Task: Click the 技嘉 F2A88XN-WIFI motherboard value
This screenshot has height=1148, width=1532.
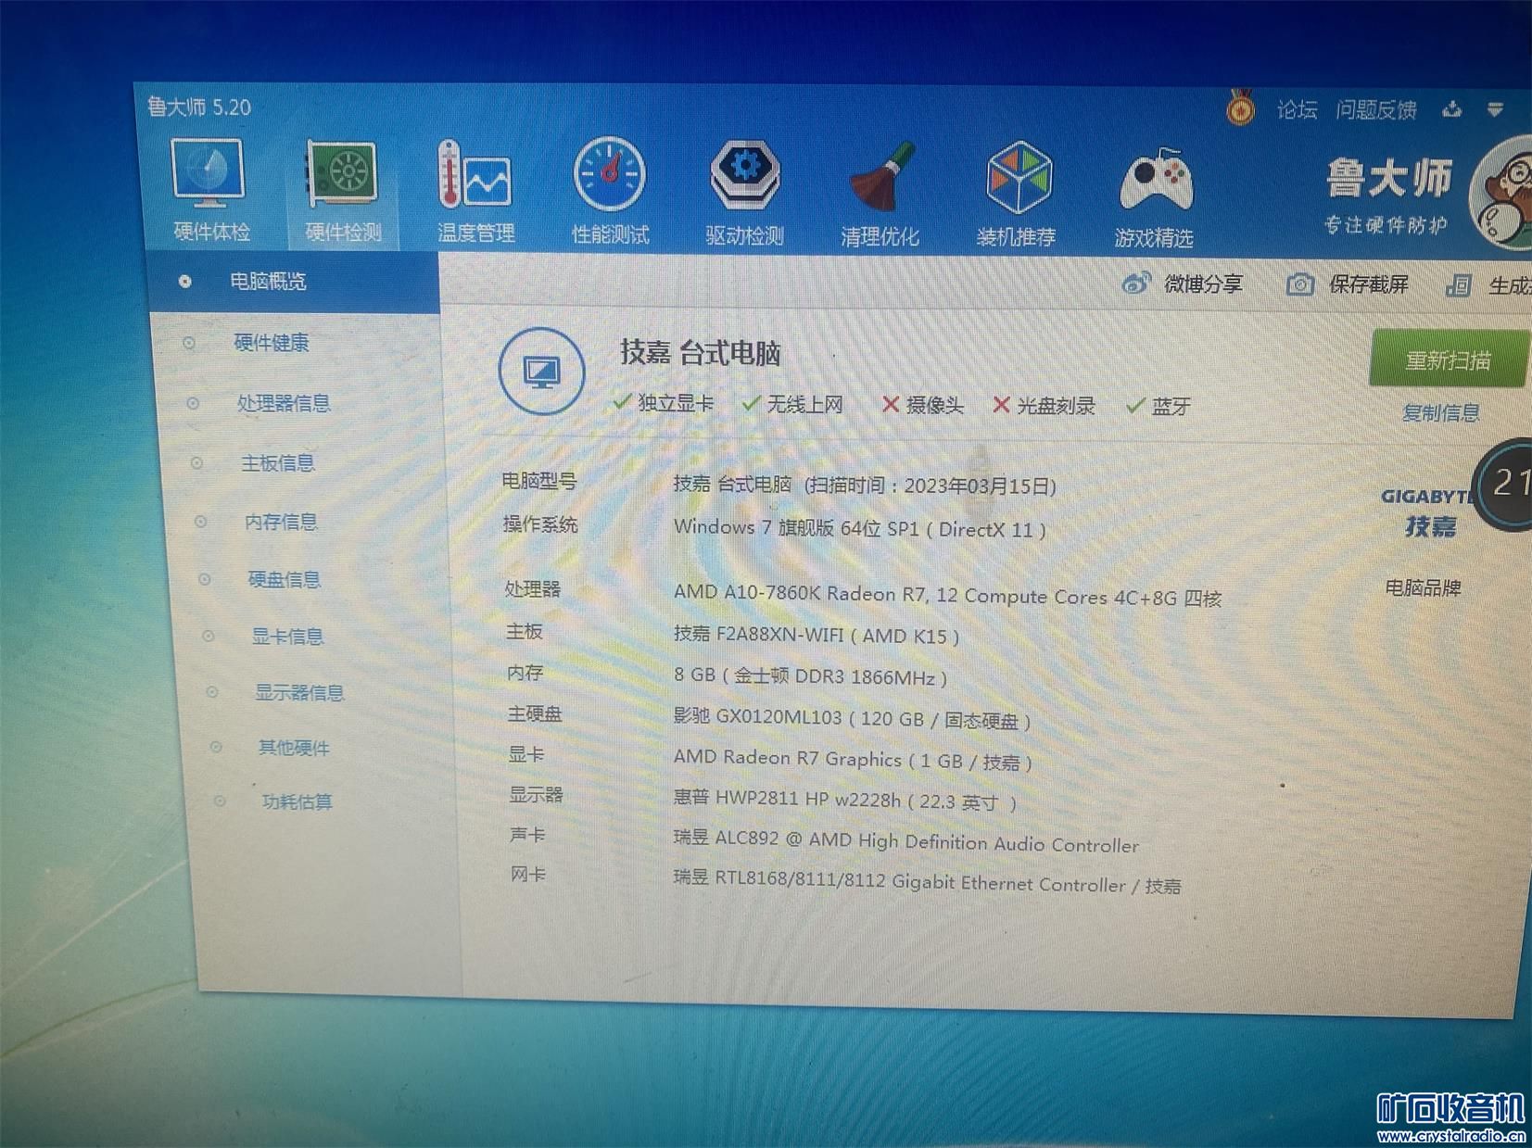Action: click(x=817, y=635)
